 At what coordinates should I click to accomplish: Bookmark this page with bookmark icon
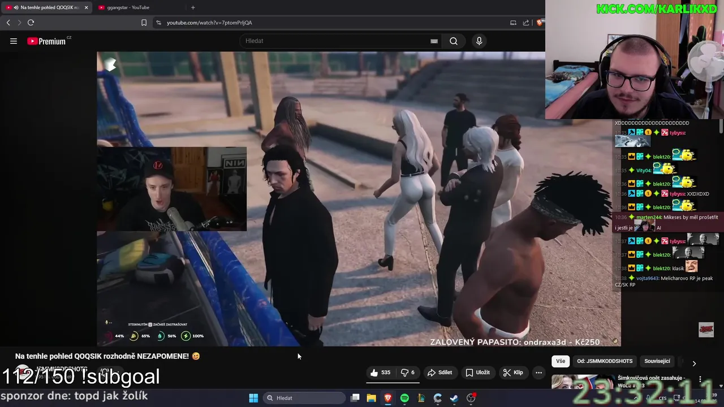144,23
